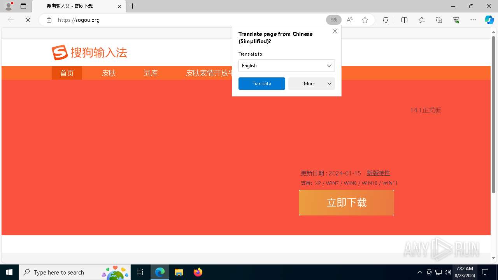The image size is (498, 280).
Task: Open Split screen view
Action: tap(404, 20)
